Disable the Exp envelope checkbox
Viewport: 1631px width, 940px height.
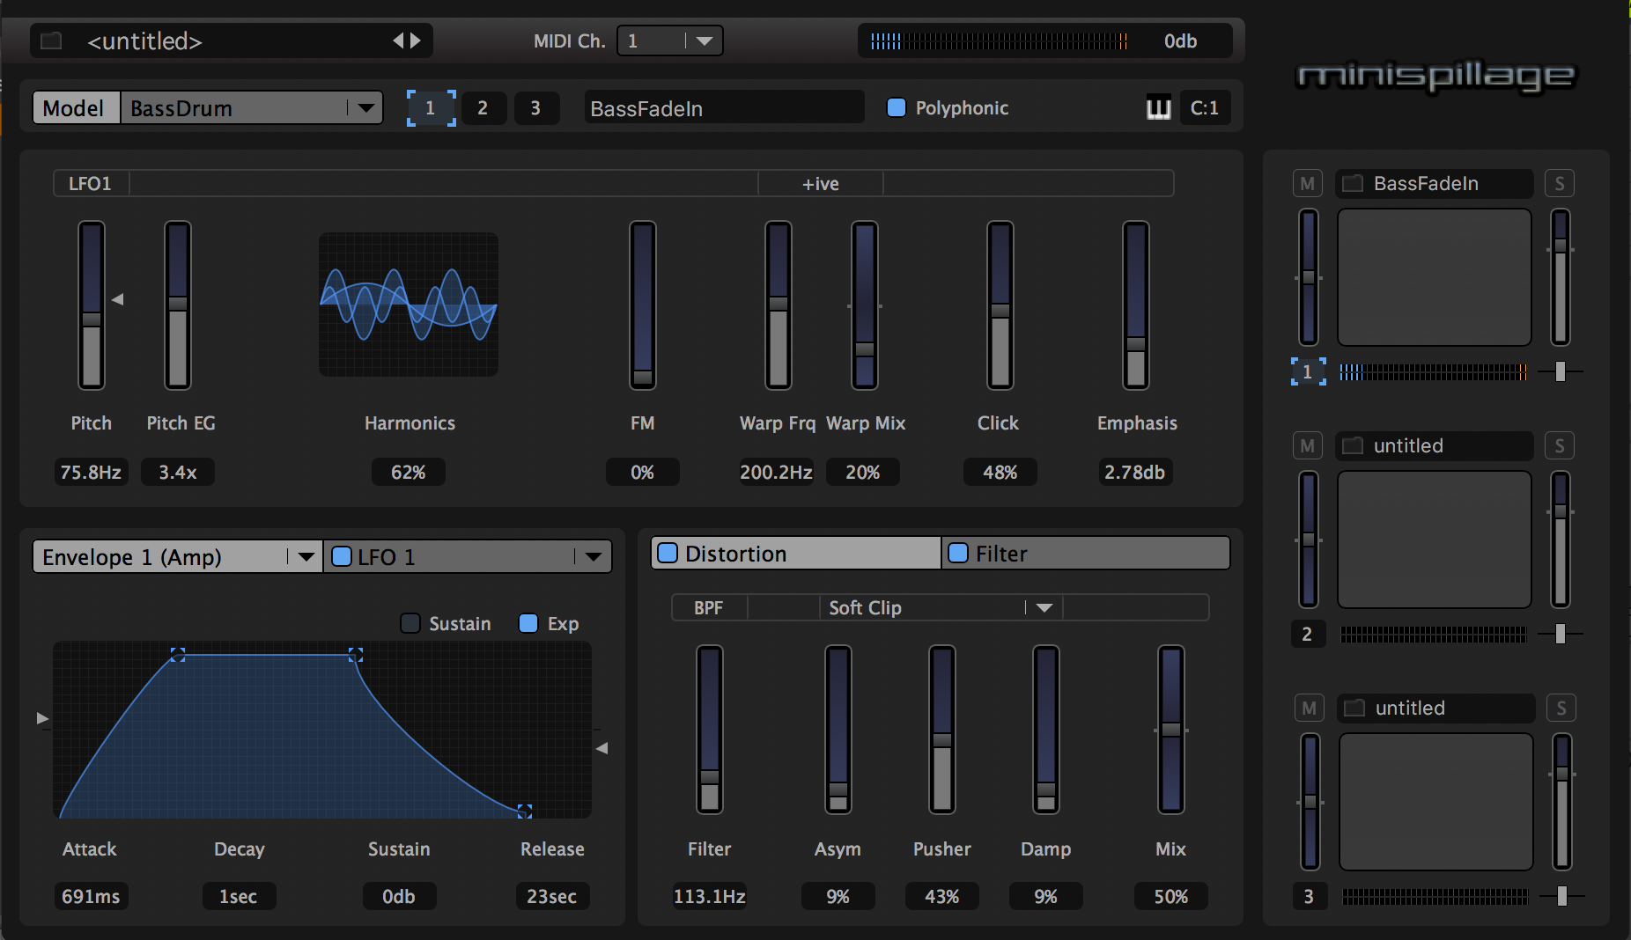[528, 623]
